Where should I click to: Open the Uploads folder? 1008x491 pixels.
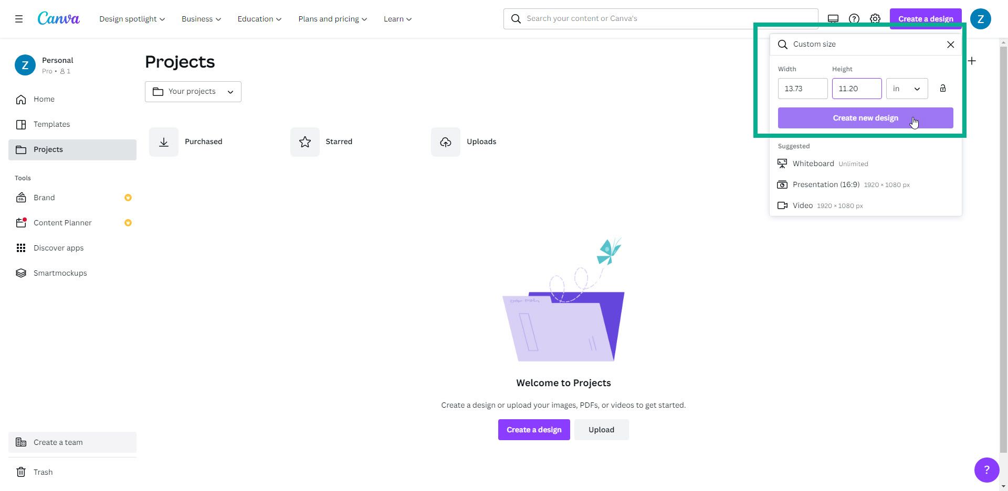[481, 141]
